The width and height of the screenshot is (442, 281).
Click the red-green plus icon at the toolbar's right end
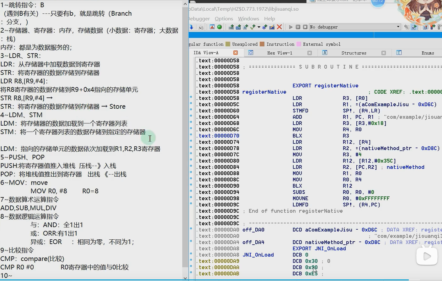click(433, 27)
